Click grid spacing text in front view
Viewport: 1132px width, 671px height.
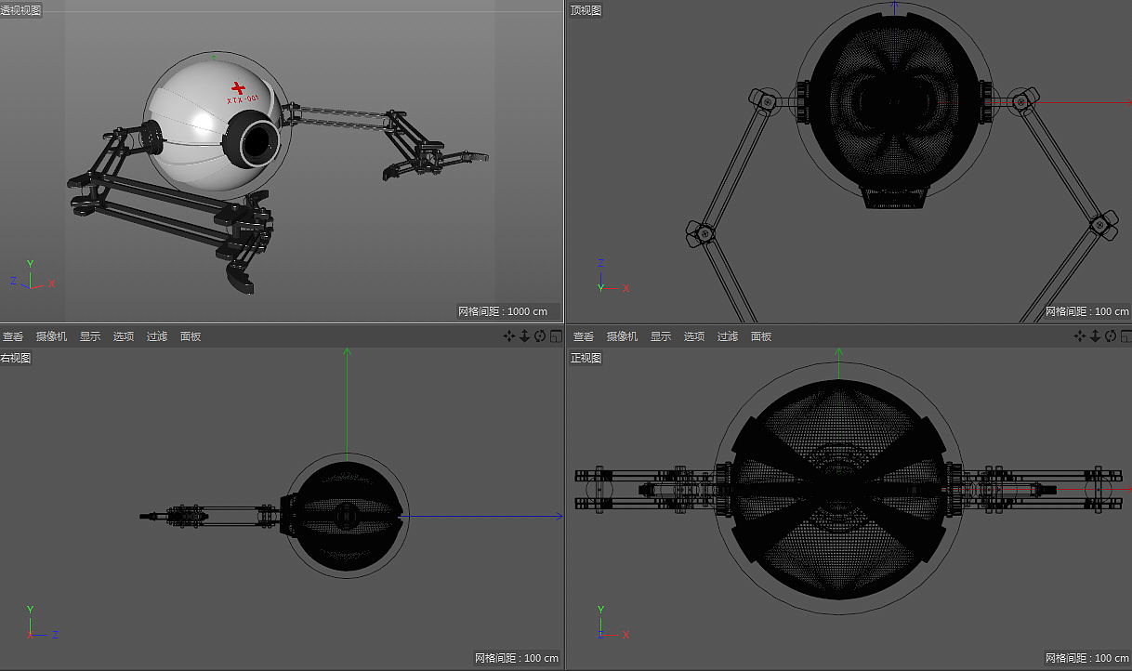click(1087, 658)
